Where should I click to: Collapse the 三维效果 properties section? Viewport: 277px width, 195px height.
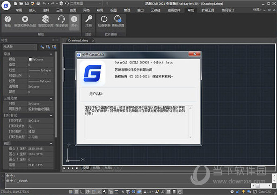(x=51, y=98)
